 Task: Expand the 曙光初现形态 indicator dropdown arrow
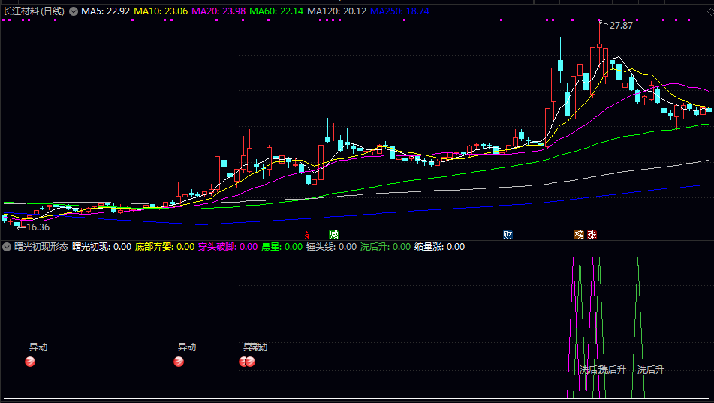7,247
